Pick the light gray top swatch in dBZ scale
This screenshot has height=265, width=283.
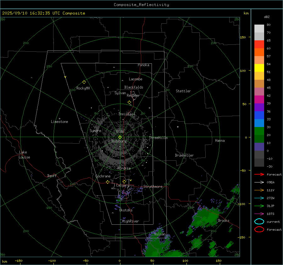(259, 29)
